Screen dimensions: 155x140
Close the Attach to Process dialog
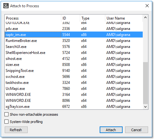coord(147,6)
